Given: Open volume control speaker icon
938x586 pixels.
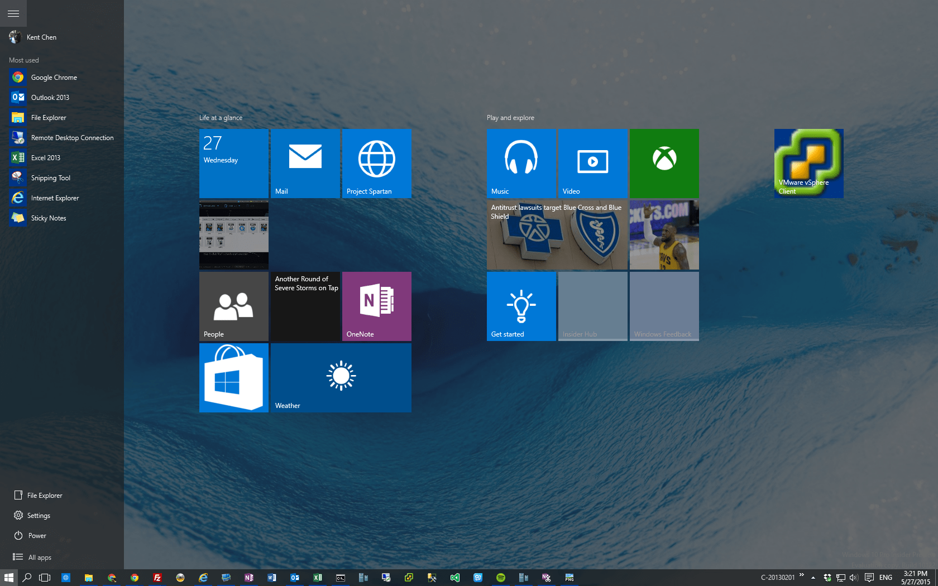Looking at the screenshot, I should 853,578.
